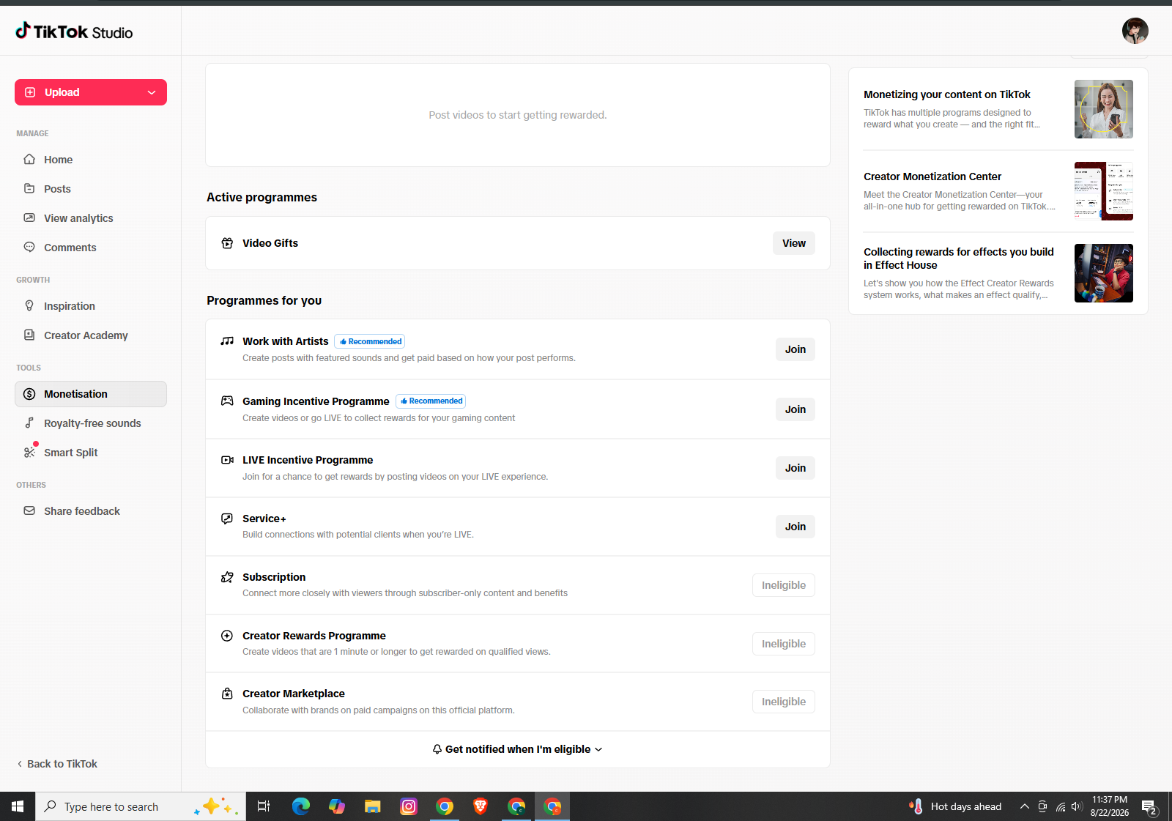View the Video Gifts programme

pyautogui.click(x=794, y=243)
